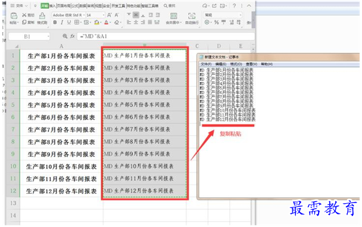Open the font size dropdown showing 14

(103, 15)
